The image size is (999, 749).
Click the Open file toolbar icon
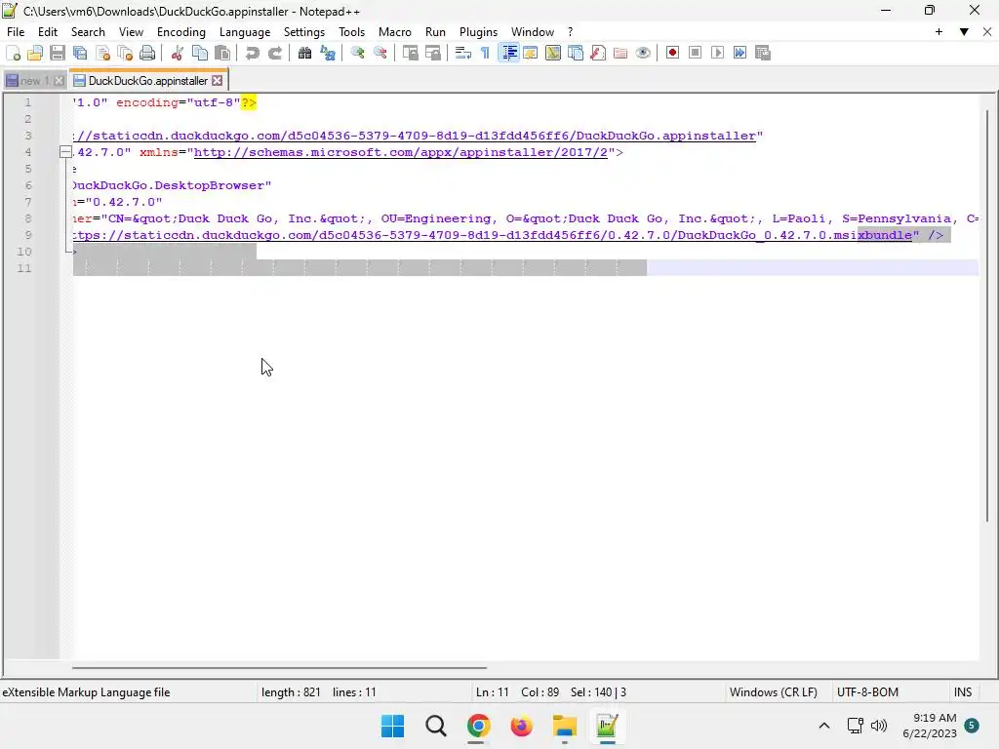point(35,53)
